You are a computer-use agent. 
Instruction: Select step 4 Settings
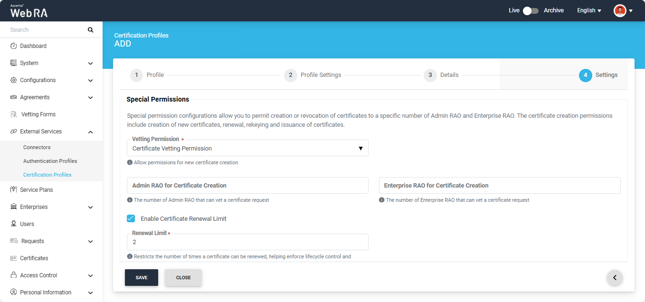coord(598,75)
